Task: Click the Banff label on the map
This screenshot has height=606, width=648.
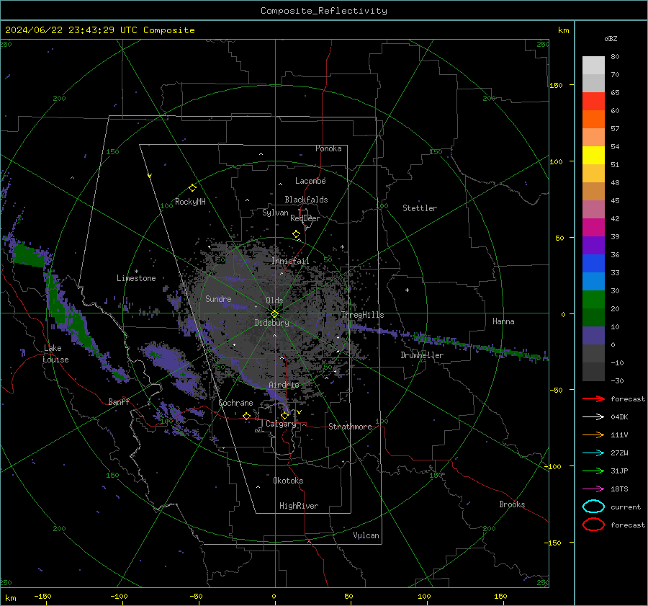Action: pos(119,402)
